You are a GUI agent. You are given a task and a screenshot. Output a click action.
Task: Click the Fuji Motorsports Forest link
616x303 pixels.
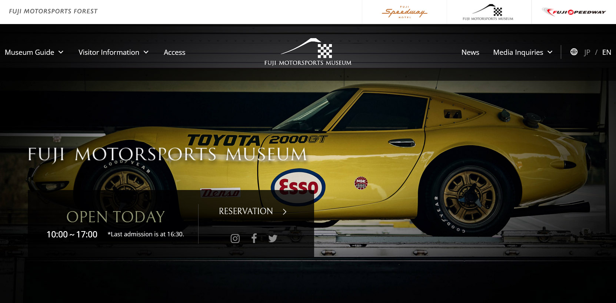pyautogui.click(x=53, y=11)
